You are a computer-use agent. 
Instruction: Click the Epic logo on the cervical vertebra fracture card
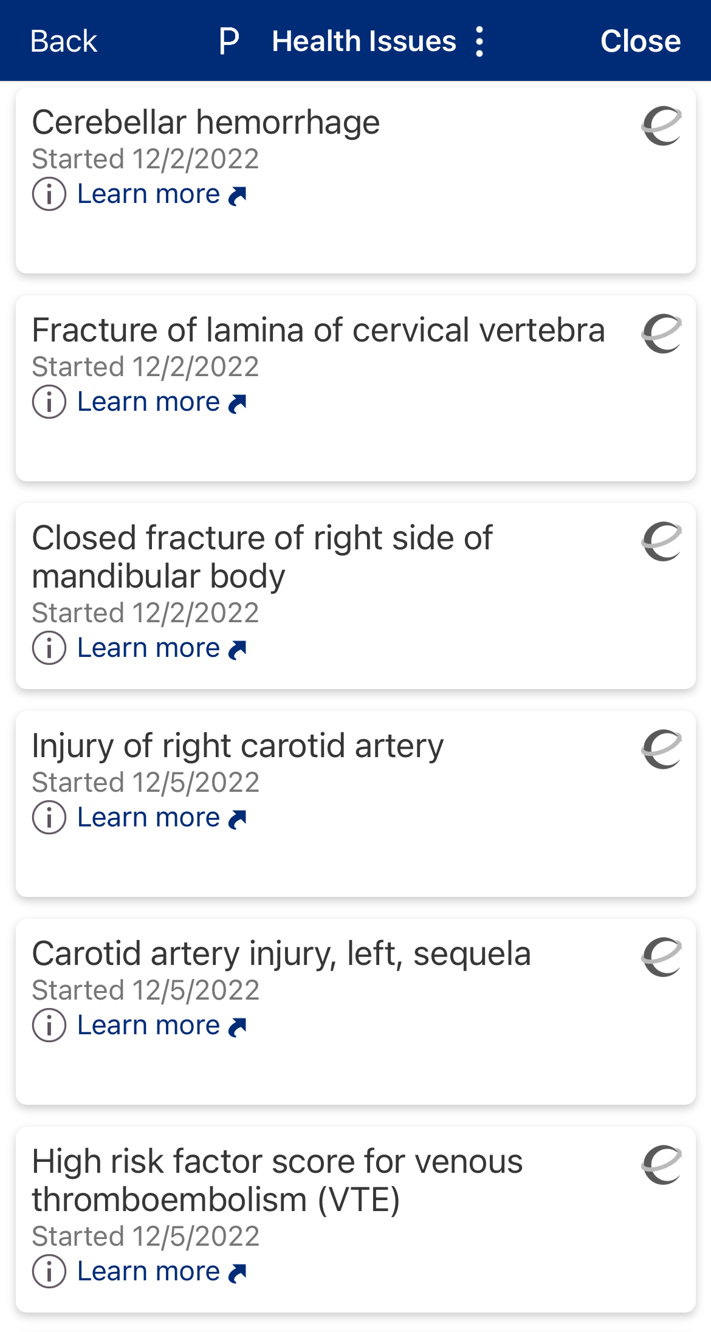[x=662, y=334]
